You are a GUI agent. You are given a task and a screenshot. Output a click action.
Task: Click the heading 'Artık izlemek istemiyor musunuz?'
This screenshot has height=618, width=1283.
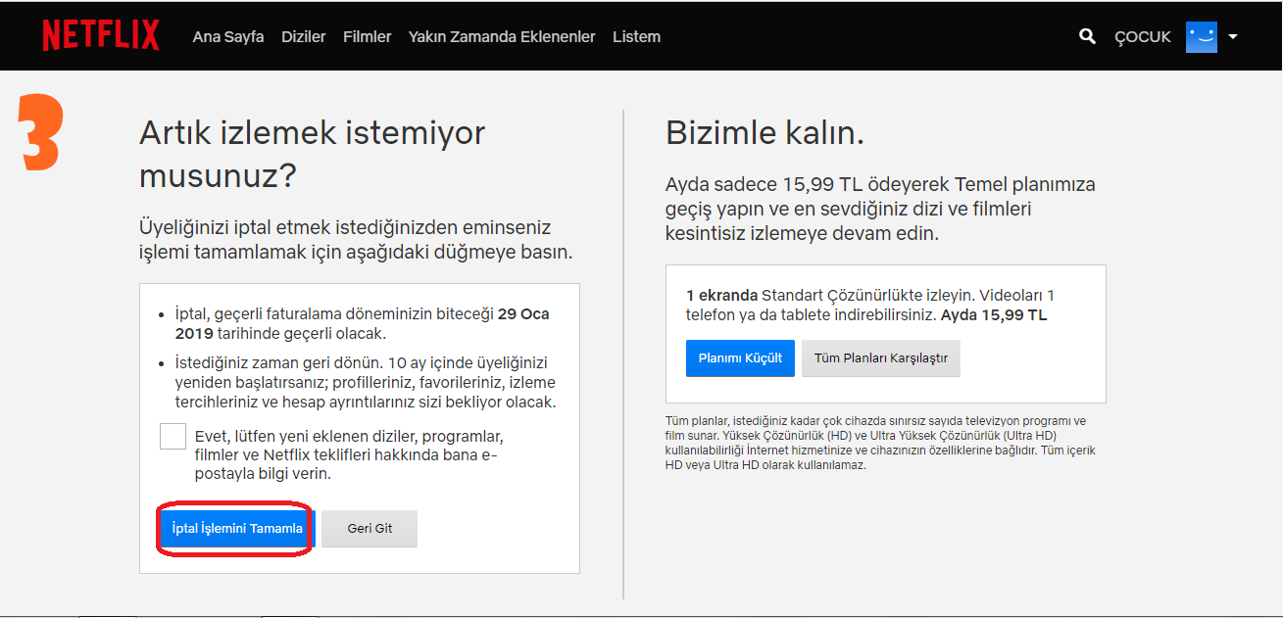click(313, 154)
